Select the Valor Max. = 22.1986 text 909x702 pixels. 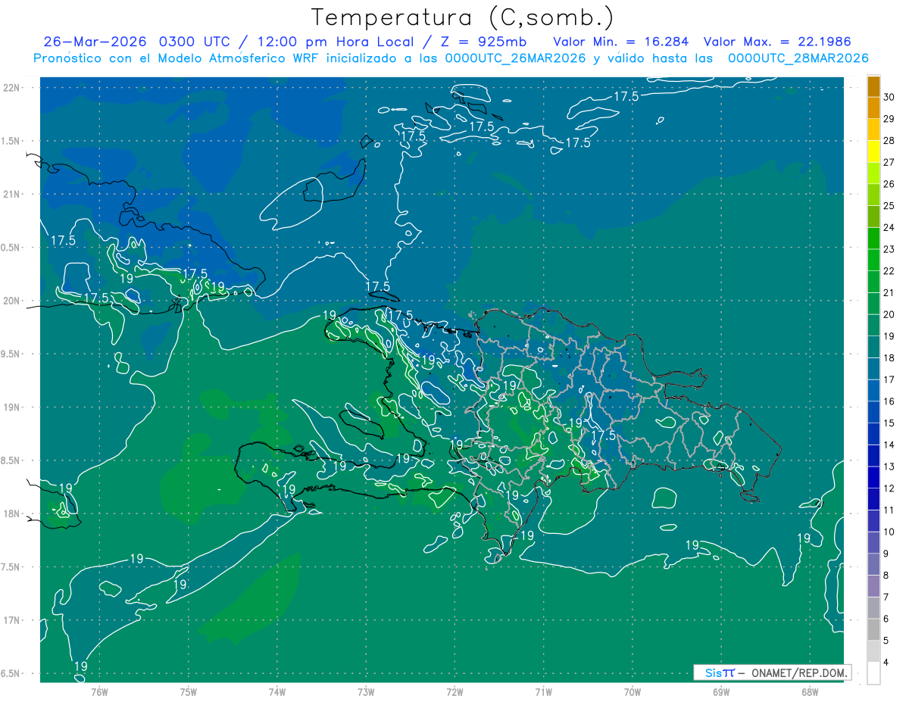click(x=777, y=42)
